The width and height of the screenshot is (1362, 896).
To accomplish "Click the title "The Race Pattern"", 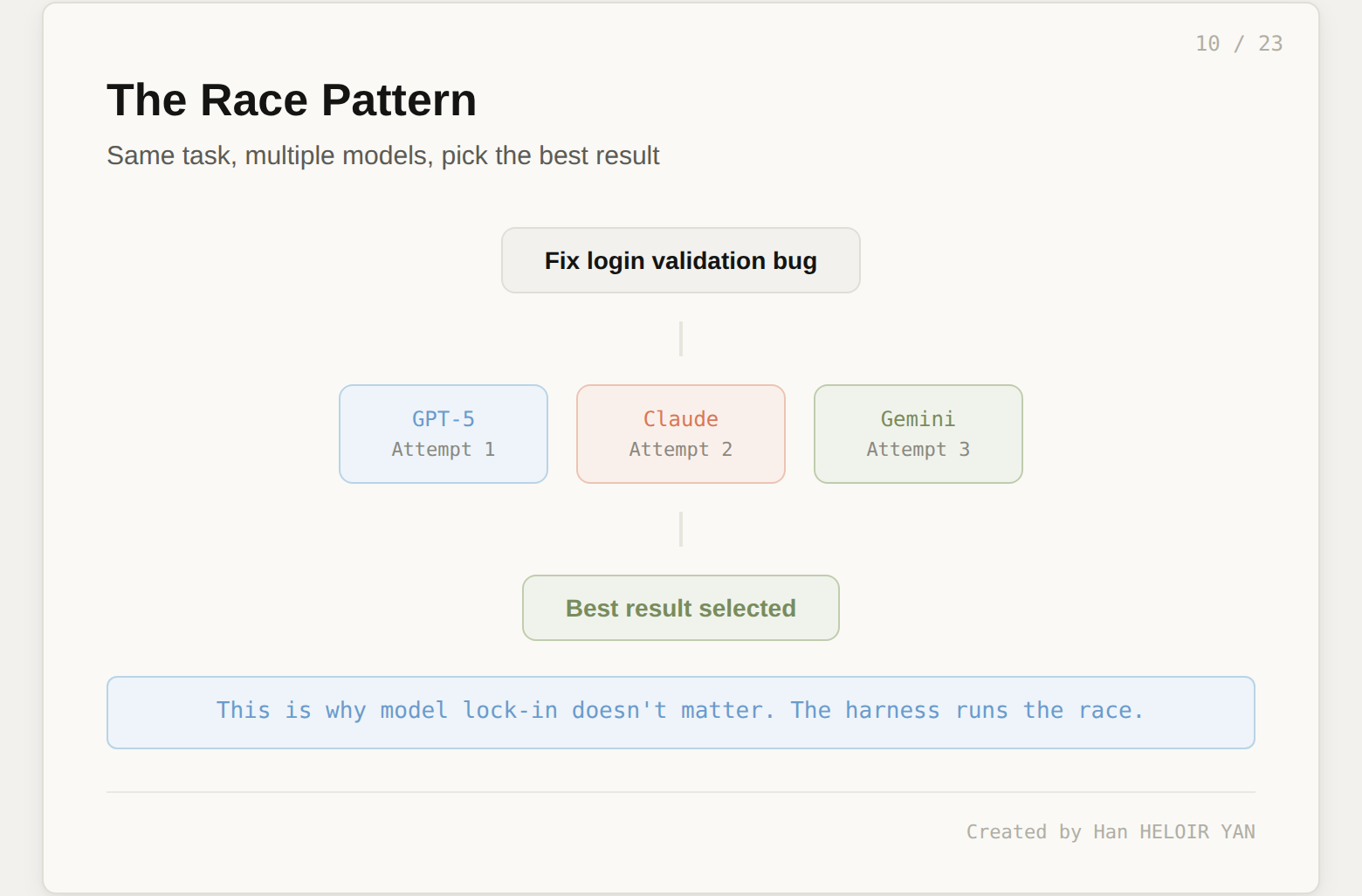I will point(292,100).
